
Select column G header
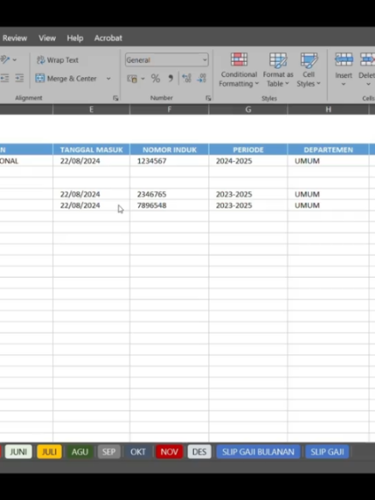248,110
